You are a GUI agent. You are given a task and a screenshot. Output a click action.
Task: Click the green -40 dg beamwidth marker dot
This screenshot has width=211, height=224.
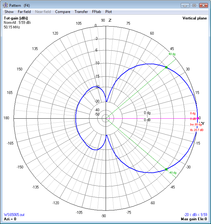[x=166, y=169]
